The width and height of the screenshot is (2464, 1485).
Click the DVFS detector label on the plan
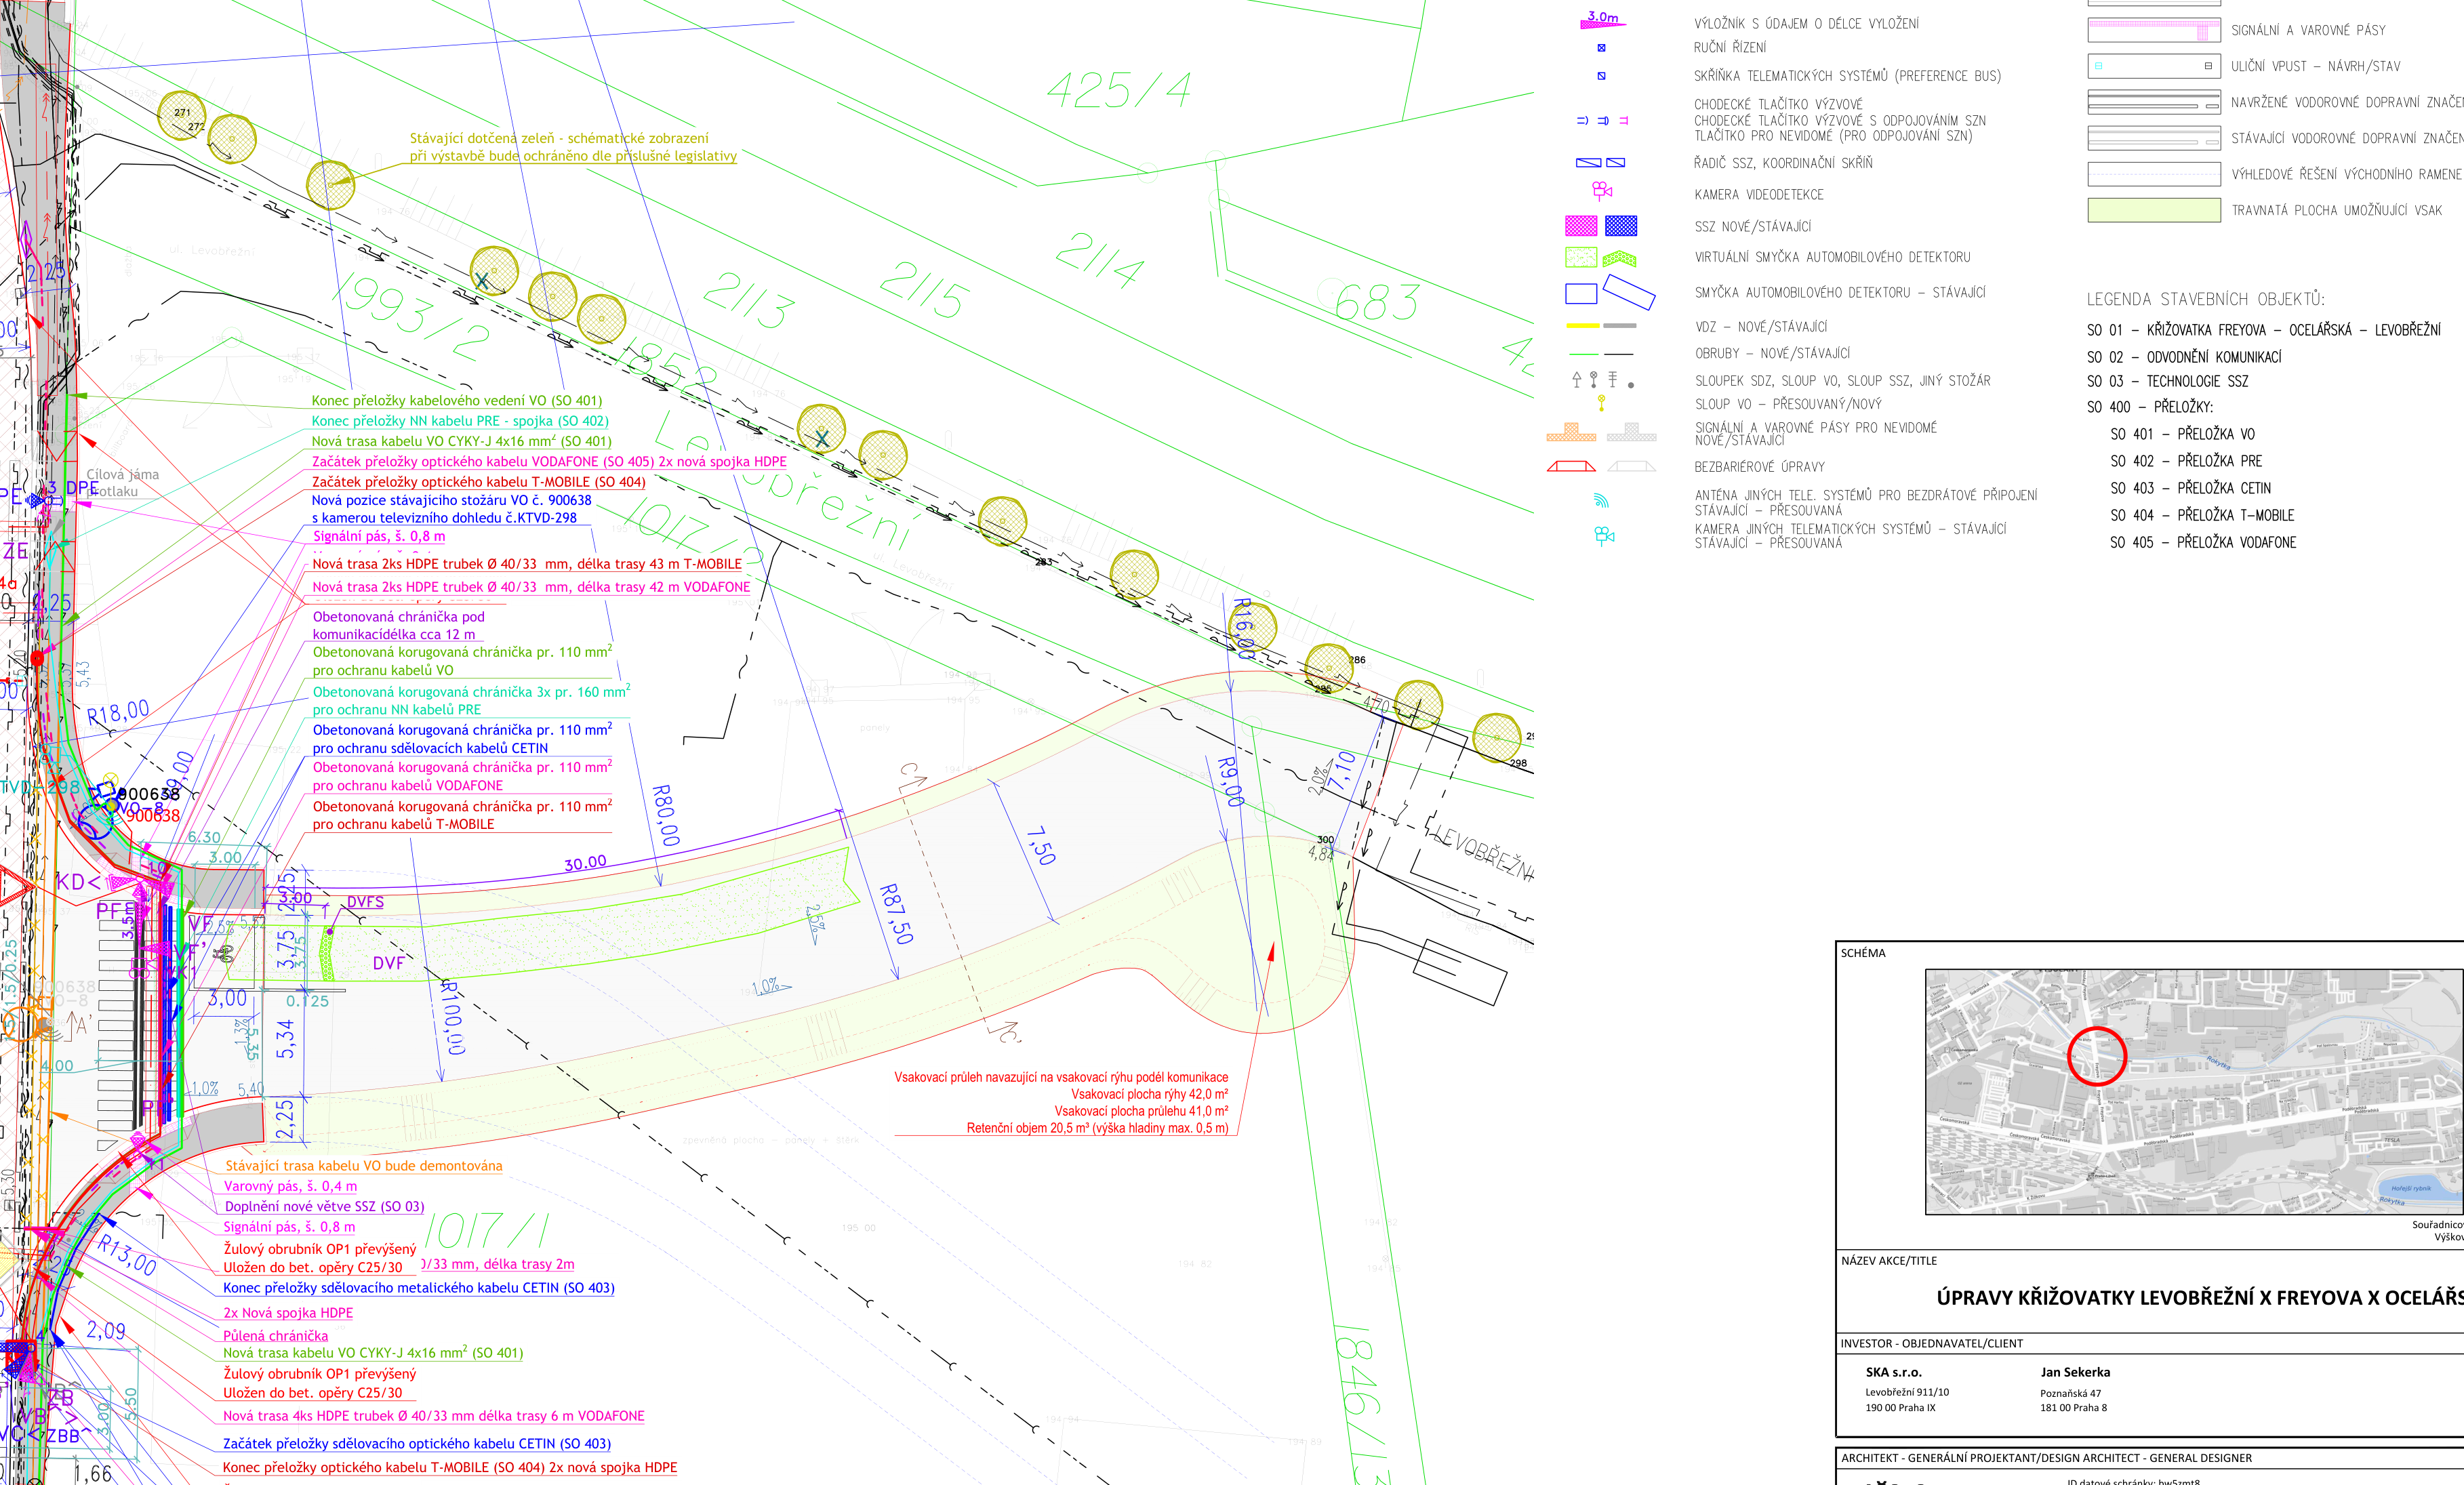(x=365, y=902)
